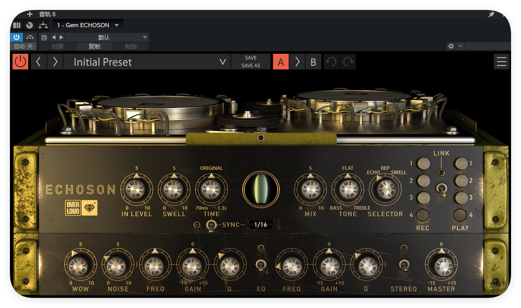Open the 默认 preset dropdown
The height and width of the screenshot is (308, 521).
point(107,38)
